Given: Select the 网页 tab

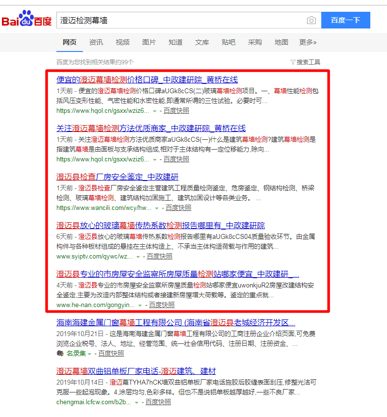Looking at the screenshot, I should [x=70, y=42].
